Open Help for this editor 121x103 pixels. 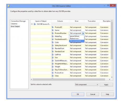pyautogui.click(x=107, y=94)
